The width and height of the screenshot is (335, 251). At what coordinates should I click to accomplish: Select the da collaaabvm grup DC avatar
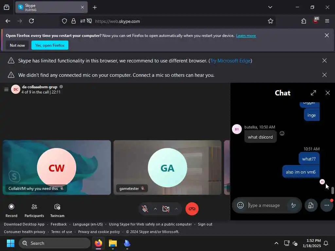[x=16, y=90]
